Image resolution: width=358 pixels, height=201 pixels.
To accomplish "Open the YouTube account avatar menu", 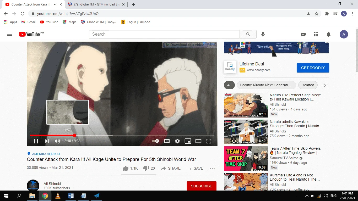I will (x=344, y=34).
